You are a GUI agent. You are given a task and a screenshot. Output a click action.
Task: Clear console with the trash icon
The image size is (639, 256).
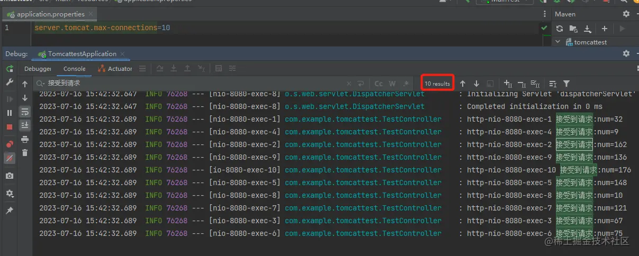pos(25,153)
